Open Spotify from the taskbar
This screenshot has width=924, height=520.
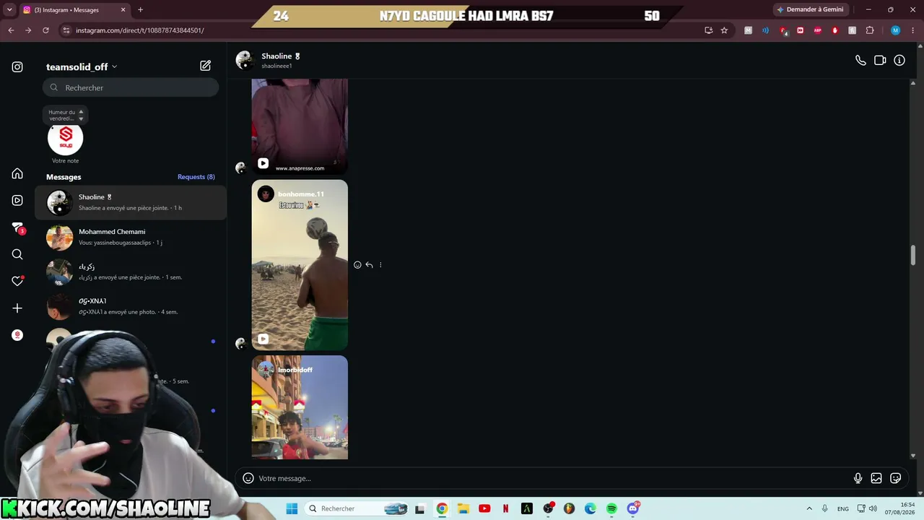tap(611, 508)
